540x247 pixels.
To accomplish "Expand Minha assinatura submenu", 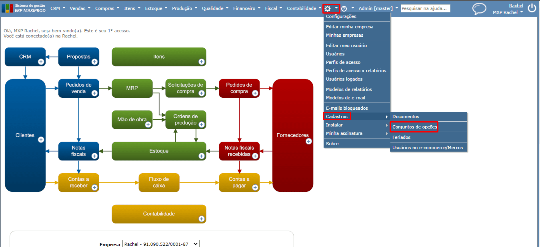I will tap(357, 133).
